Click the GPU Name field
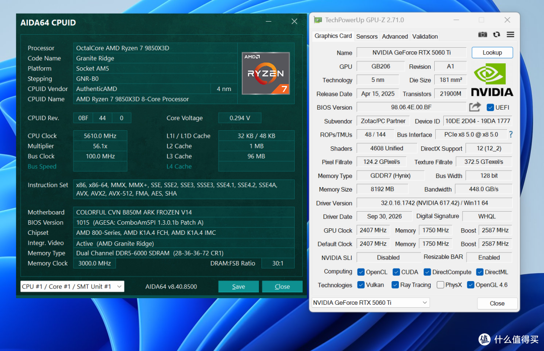Screen dimensions: 544x351 pos(412,53)
